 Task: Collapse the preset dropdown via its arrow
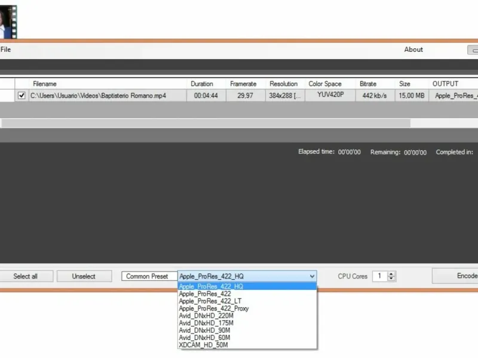point(312,276)
